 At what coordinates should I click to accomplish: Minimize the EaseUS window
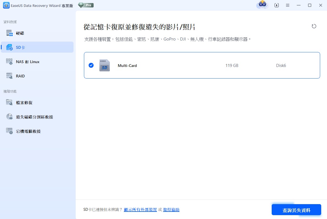299,5
